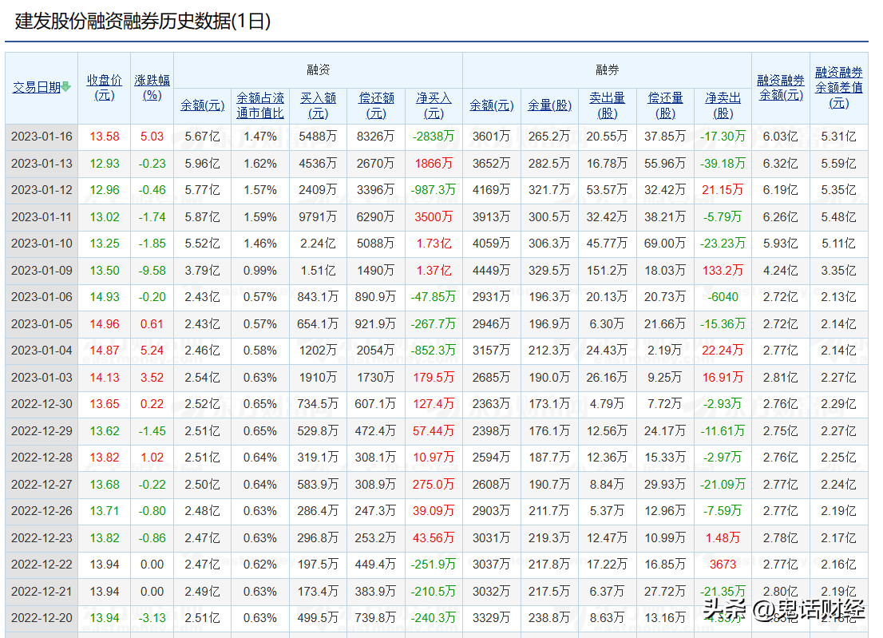
Task: Sort by 融资 买入额(元) header
Action: (x=319, y=105)
